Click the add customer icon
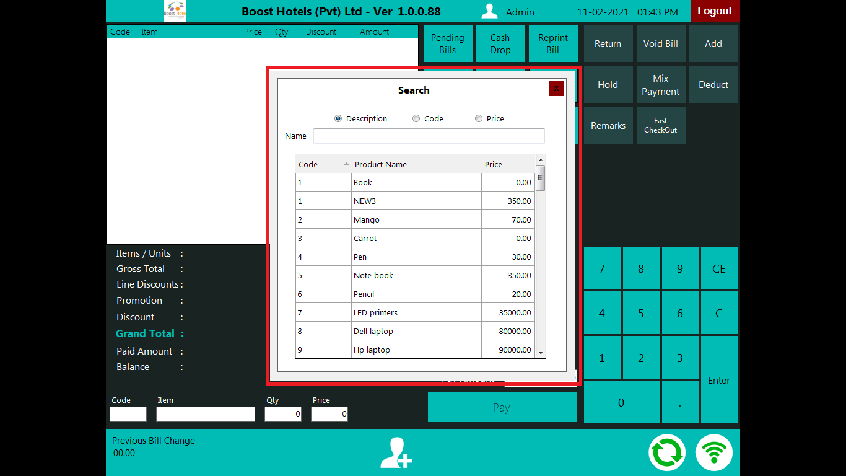 [x=396, y=453]
